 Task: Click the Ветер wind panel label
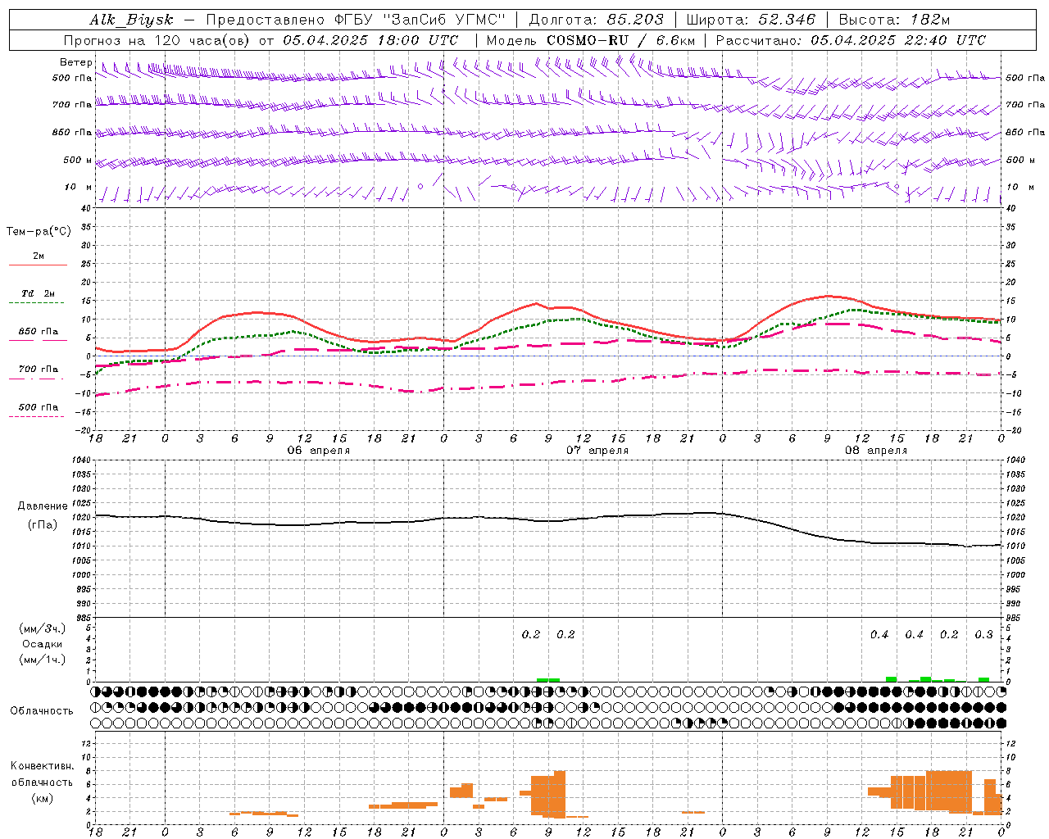tap(75, 62)
